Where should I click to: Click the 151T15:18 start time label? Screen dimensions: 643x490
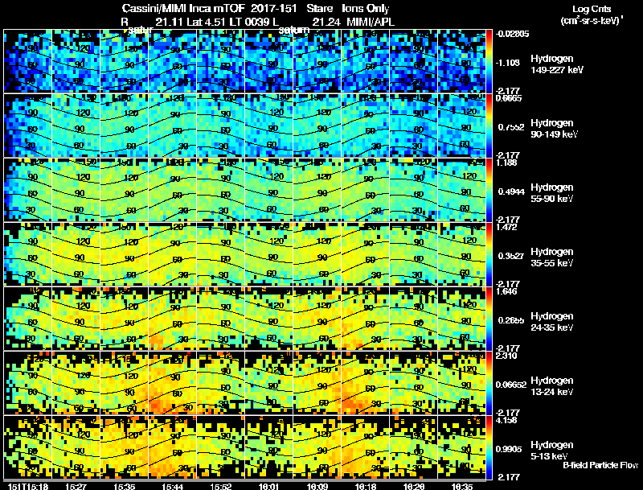(28, 486)
